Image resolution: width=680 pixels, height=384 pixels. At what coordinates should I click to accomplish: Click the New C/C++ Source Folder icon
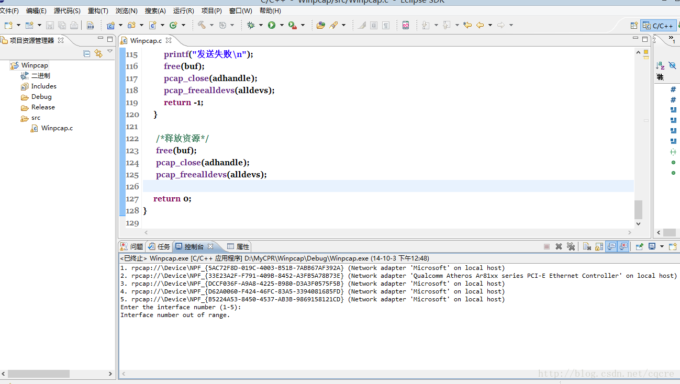pyautogui.click(x=131, y=25)
